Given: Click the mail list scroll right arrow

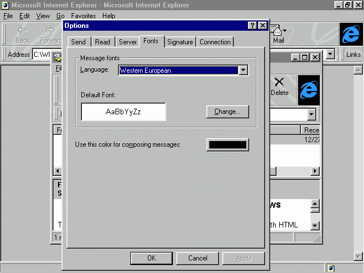Looking at the screenshot, I should (315, 171).
